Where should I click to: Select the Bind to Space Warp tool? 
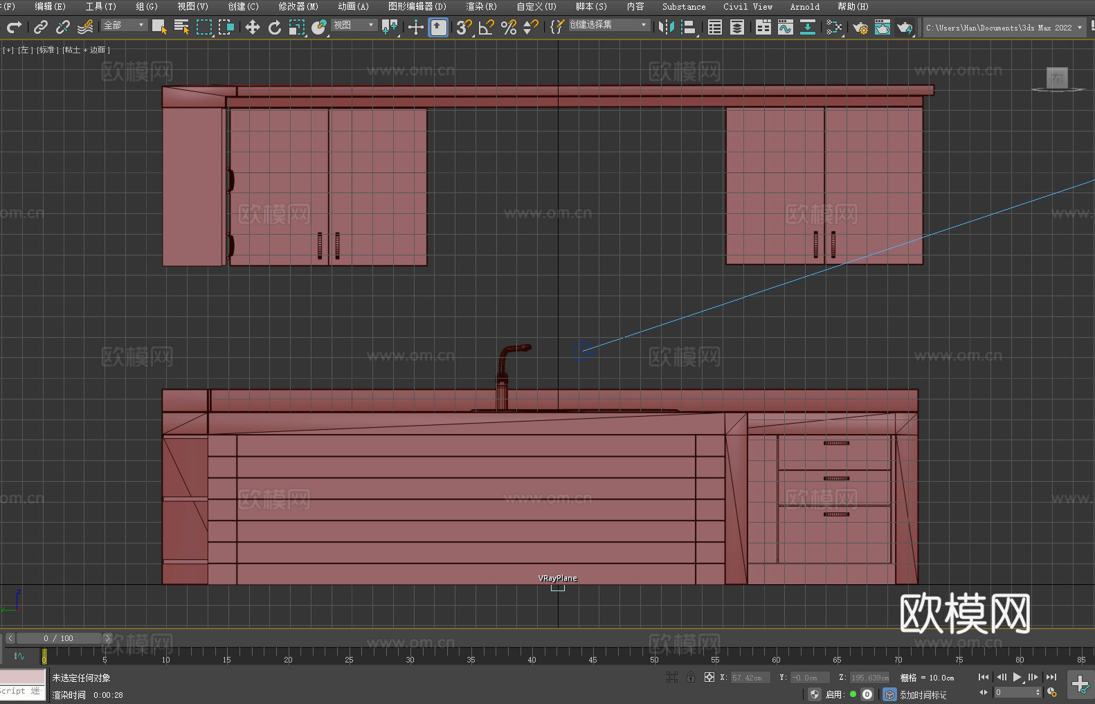(85, 27)
